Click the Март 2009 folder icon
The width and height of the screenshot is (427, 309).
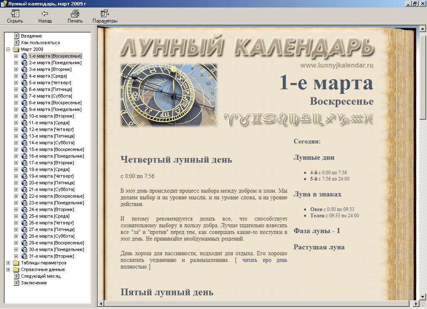pyautogui.click(x=16, y=49)
